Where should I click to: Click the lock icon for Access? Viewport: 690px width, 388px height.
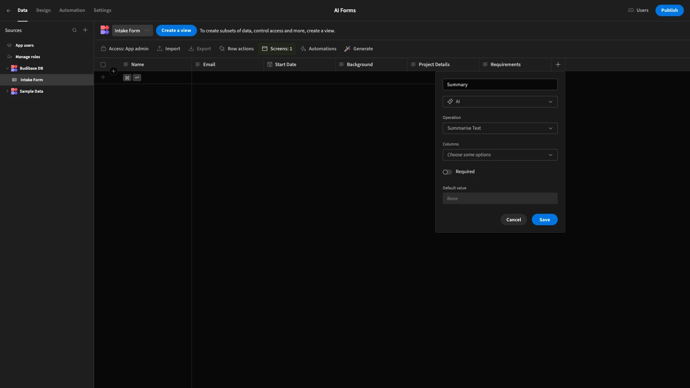(x=103, y=48)
